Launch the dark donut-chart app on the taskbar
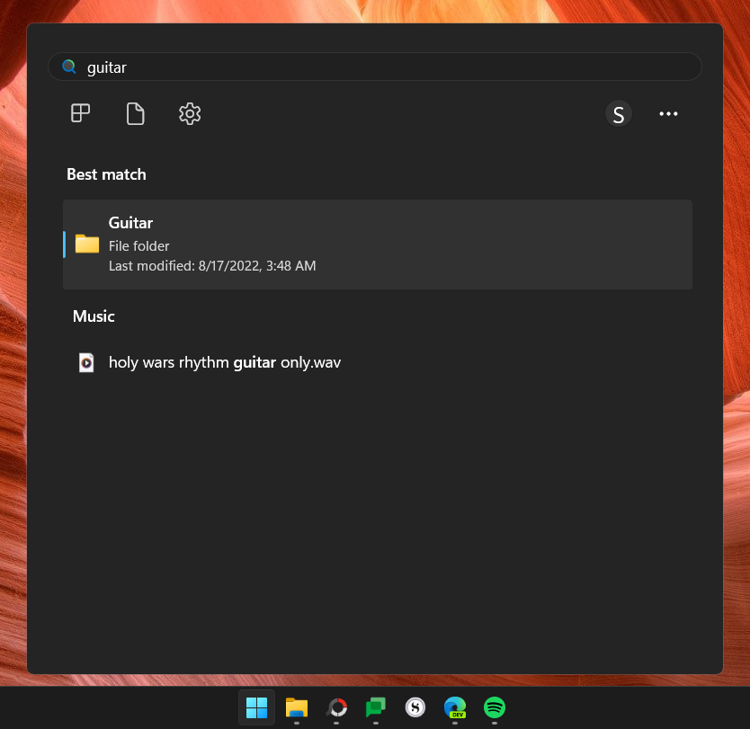Screen dimensions: 750x729 click(336, 708)
